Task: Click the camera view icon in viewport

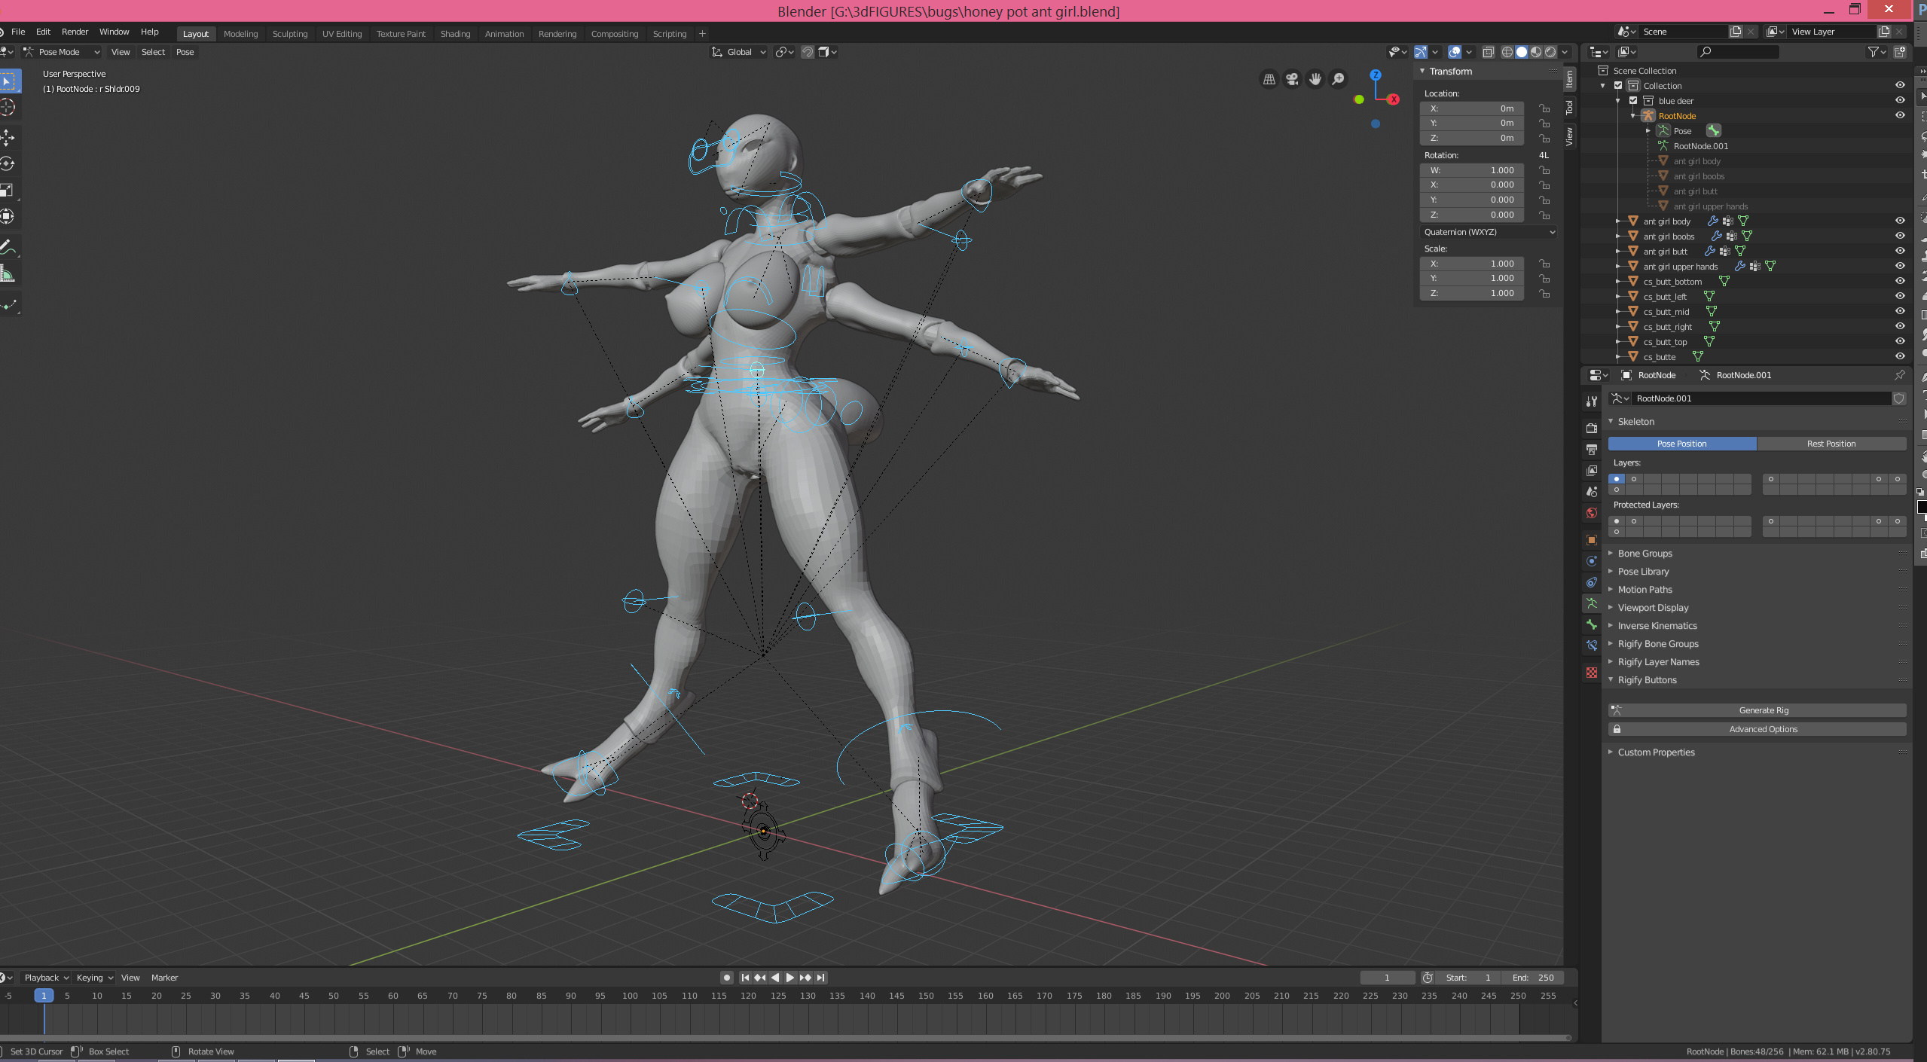Action: point(1292,79)
